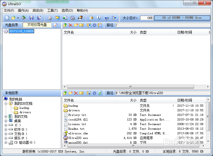The height and width of the screenshot is (156, 213).
Task: Click Refresh icon in local pane
Action: pyautogui.click(x=100, y=93)
